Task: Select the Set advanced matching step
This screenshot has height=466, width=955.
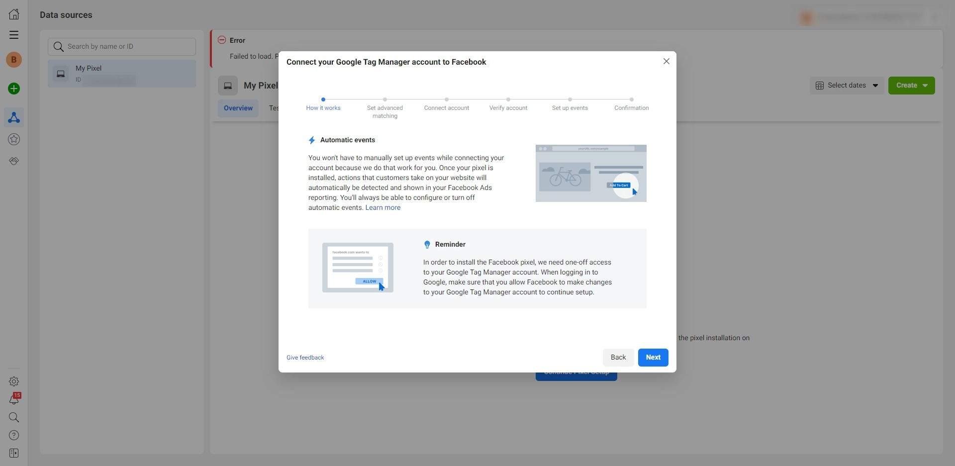Action: click(385, 108)
